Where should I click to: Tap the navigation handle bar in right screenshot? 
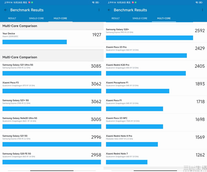(x=155, y=171)
